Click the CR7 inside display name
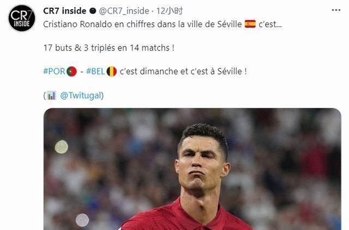Viewport: 349px width, 230px height. (x=65, y=11)
